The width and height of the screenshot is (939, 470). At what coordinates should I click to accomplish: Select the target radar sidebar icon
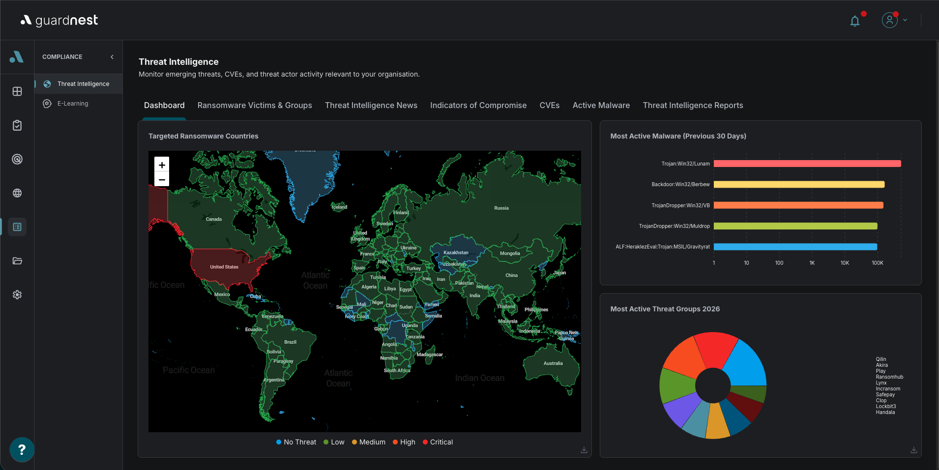[17, 159]
